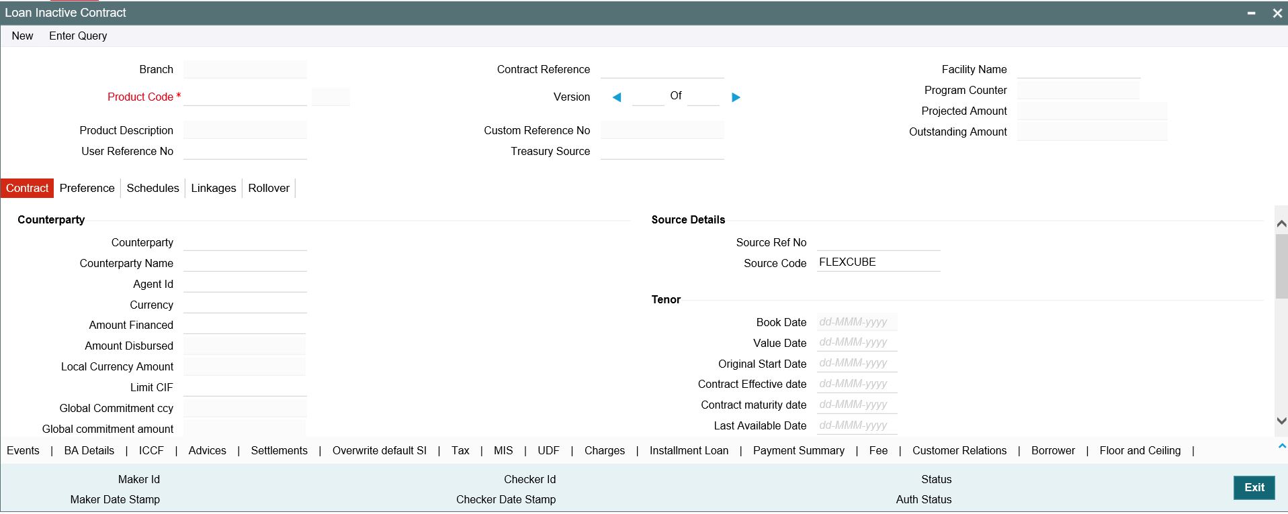Click New in the toolbar

[22, 36]
